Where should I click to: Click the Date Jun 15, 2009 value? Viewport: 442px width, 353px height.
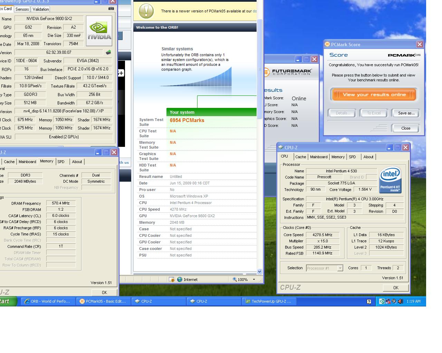tap(190, 183)
